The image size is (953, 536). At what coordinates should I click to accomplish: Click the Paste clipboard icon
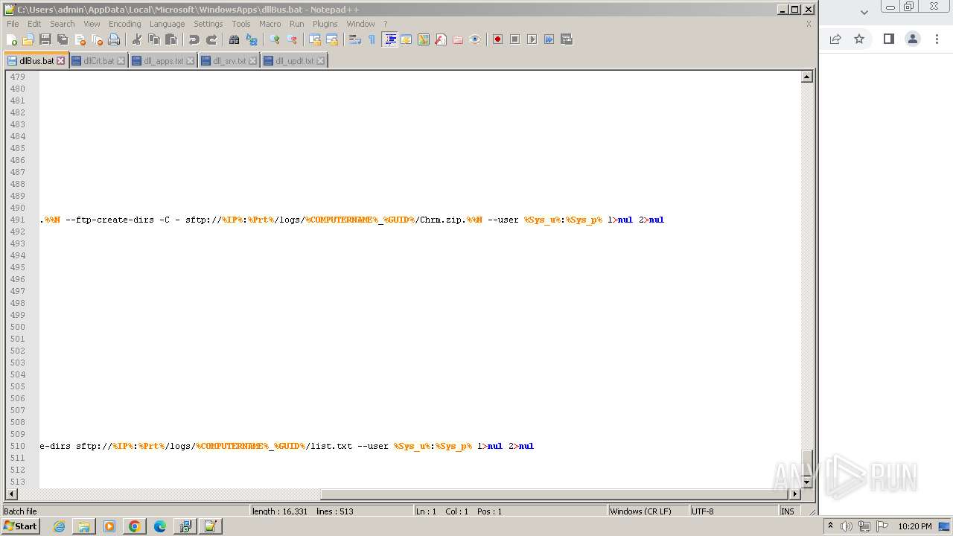171,39
